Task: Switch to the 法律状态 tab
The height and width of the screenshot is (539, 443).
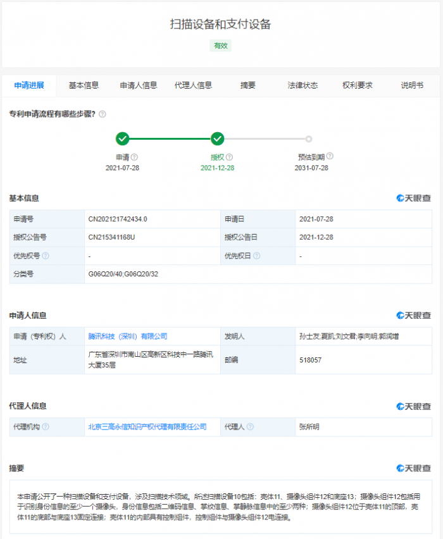Action: click(303, 85)
